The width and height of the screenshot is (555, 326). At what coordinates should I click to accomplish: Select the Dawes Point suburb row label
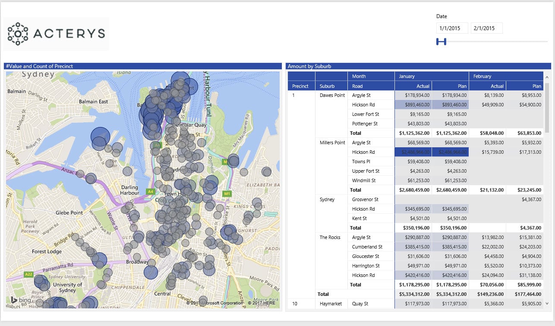332,95
